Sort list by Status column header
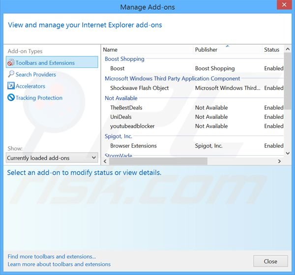 [271, 50]
